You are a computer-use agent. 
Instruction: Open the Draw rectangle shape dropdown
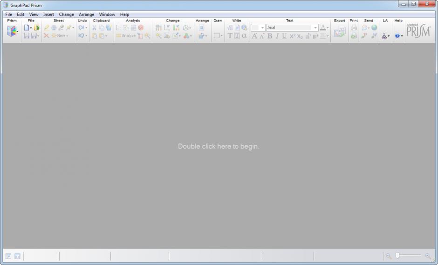tap(218, 35)
